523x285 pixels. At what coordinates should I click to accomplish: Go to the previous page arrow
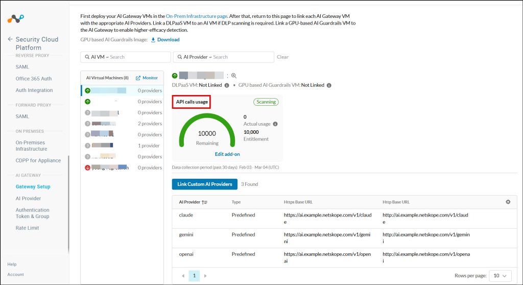click(x=183, y=276)
